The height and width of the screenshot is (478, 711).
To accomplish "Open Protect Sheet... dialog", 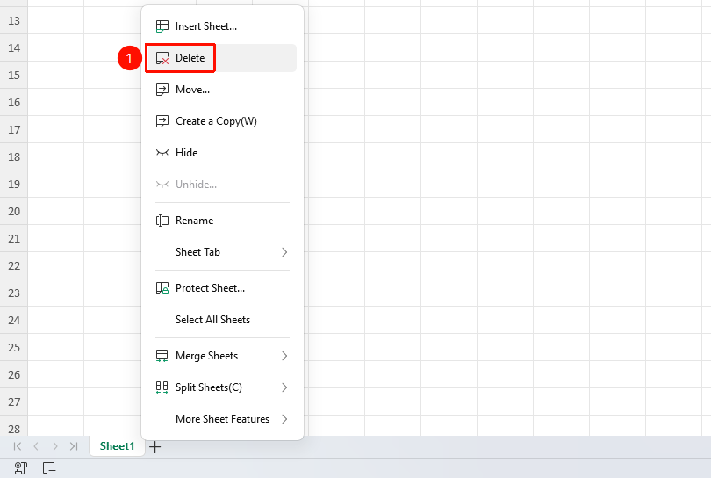I will 222,288.
